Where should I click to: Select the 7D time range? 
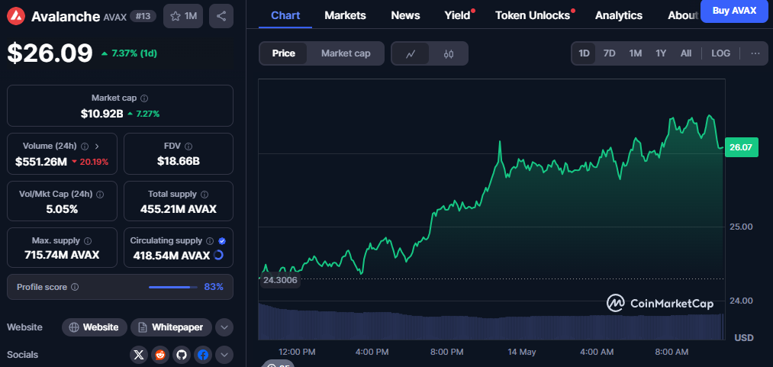[610, 53]
